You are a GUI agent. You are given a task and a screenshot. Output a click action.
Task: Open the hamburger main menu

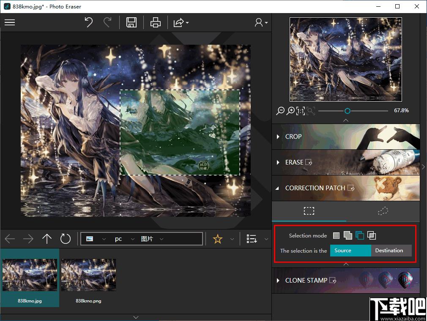(x=10, y=22)
